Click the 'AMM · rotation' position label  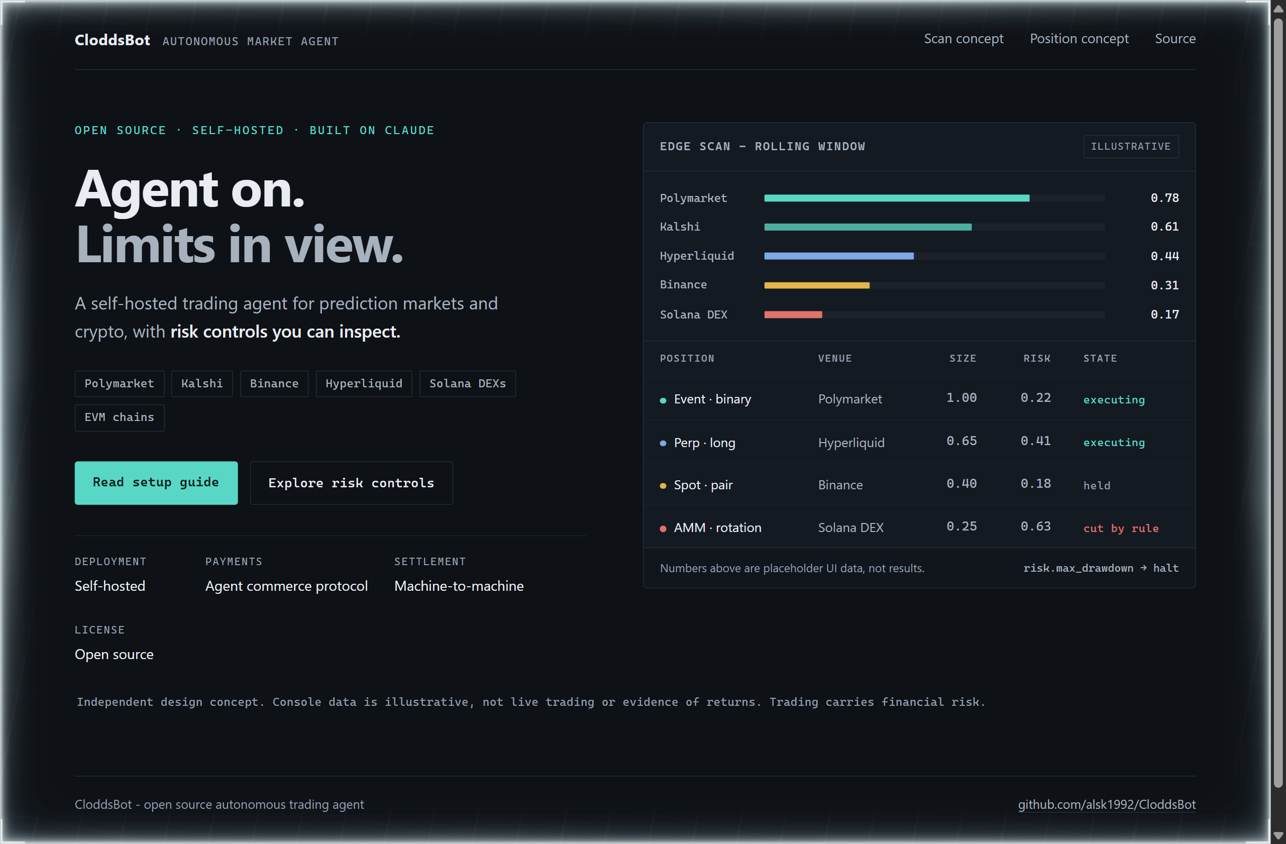tap(717, 528)
